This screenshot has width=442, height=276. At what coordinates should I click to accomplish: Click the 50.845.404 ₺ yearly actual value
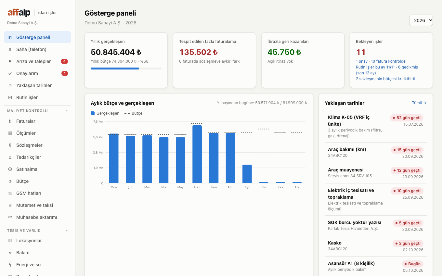[x=116, y=52]
